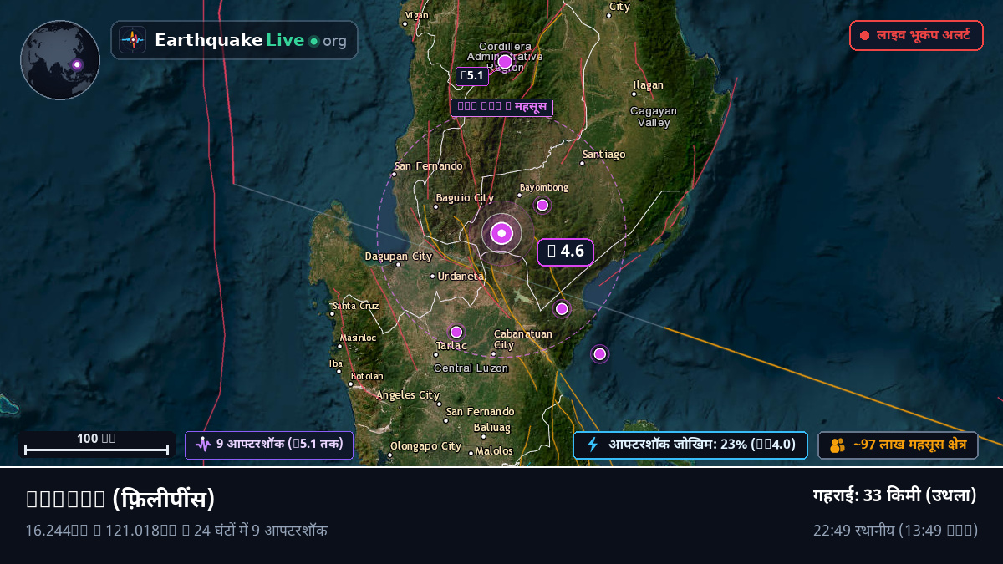Viewport: 1003px width, 564px height.
Task: Select the 22:49 local time text
Action: tap(895, 531)
